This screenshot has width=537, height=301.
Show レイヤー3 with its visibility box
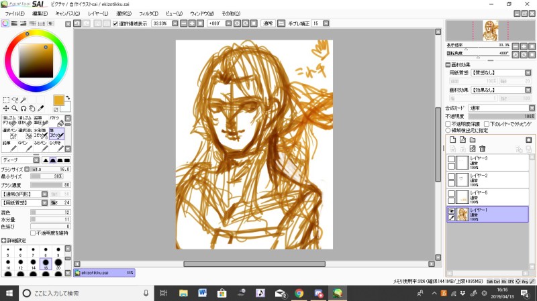pos(451,160)
